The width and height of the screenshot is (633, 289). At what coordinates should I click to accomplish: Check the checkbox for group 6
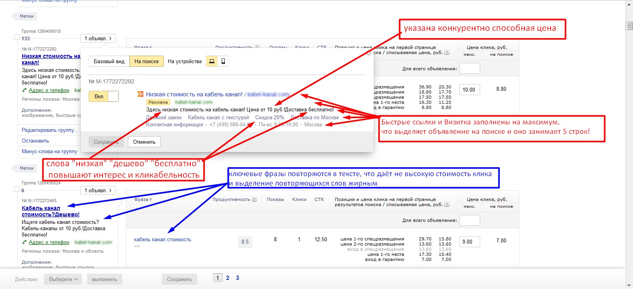pos(17,189)
